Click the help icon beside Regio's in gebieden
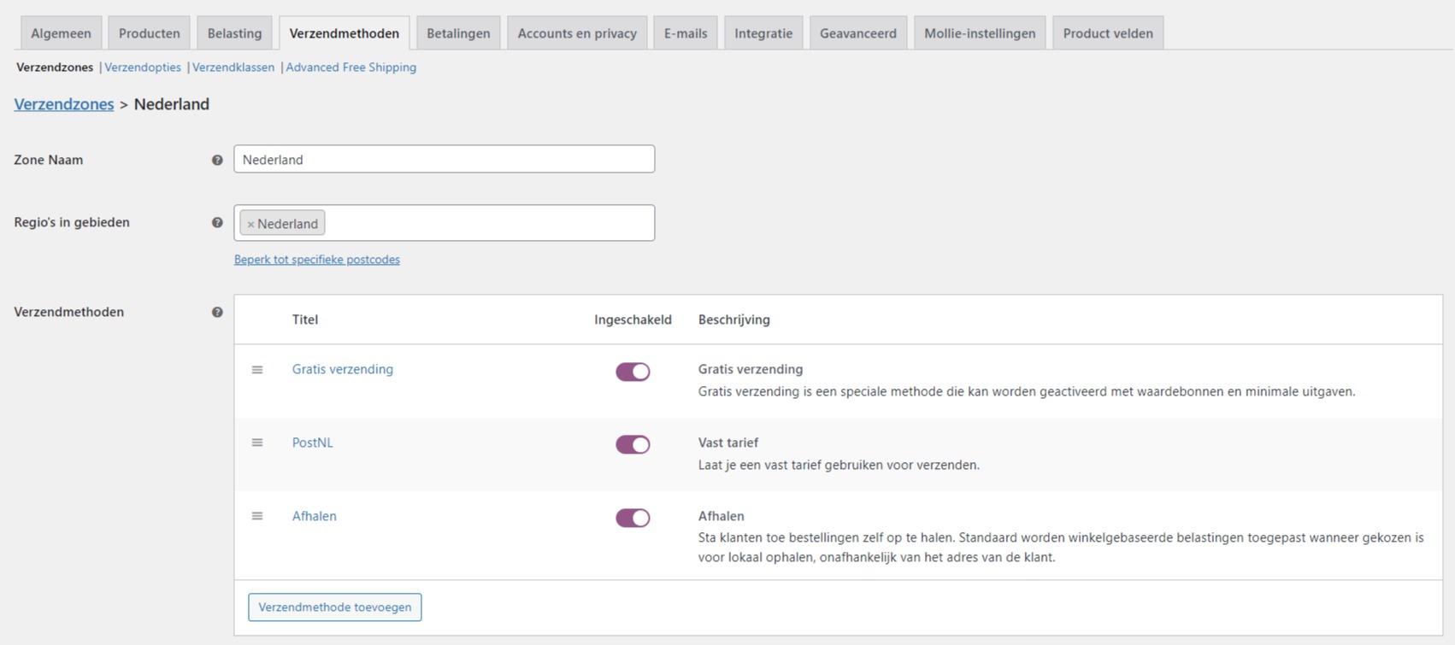This screenshot has width=1455, height=645. pos(217,223)
